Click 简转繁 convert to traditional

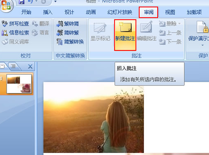(68, 33)
